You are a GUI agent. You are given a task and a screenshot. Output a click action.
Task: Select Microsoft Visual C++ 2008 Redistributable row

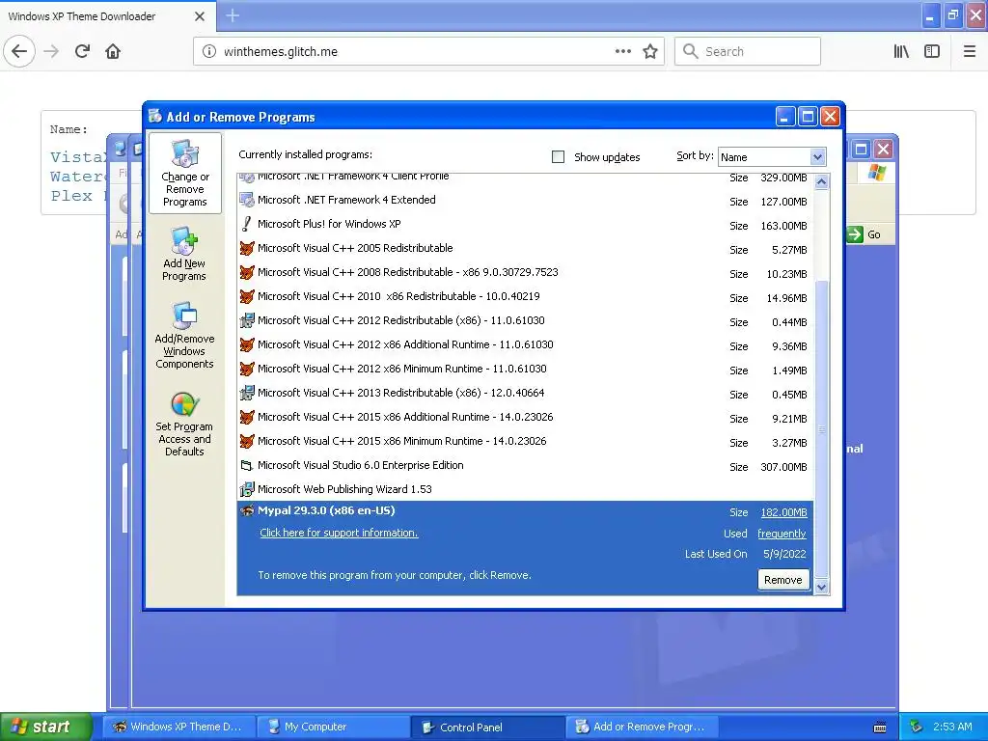pyautogui.click(x=526, y=273)
